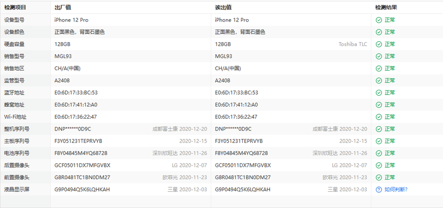Select the 检测项目 column header
Screen dimensions: 443x208
[x=15, y=7]
